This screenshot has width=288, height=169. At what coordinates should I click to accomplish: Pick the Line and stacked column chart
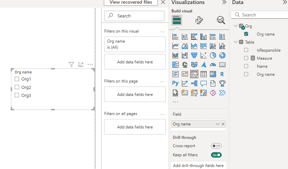point(213,46)
